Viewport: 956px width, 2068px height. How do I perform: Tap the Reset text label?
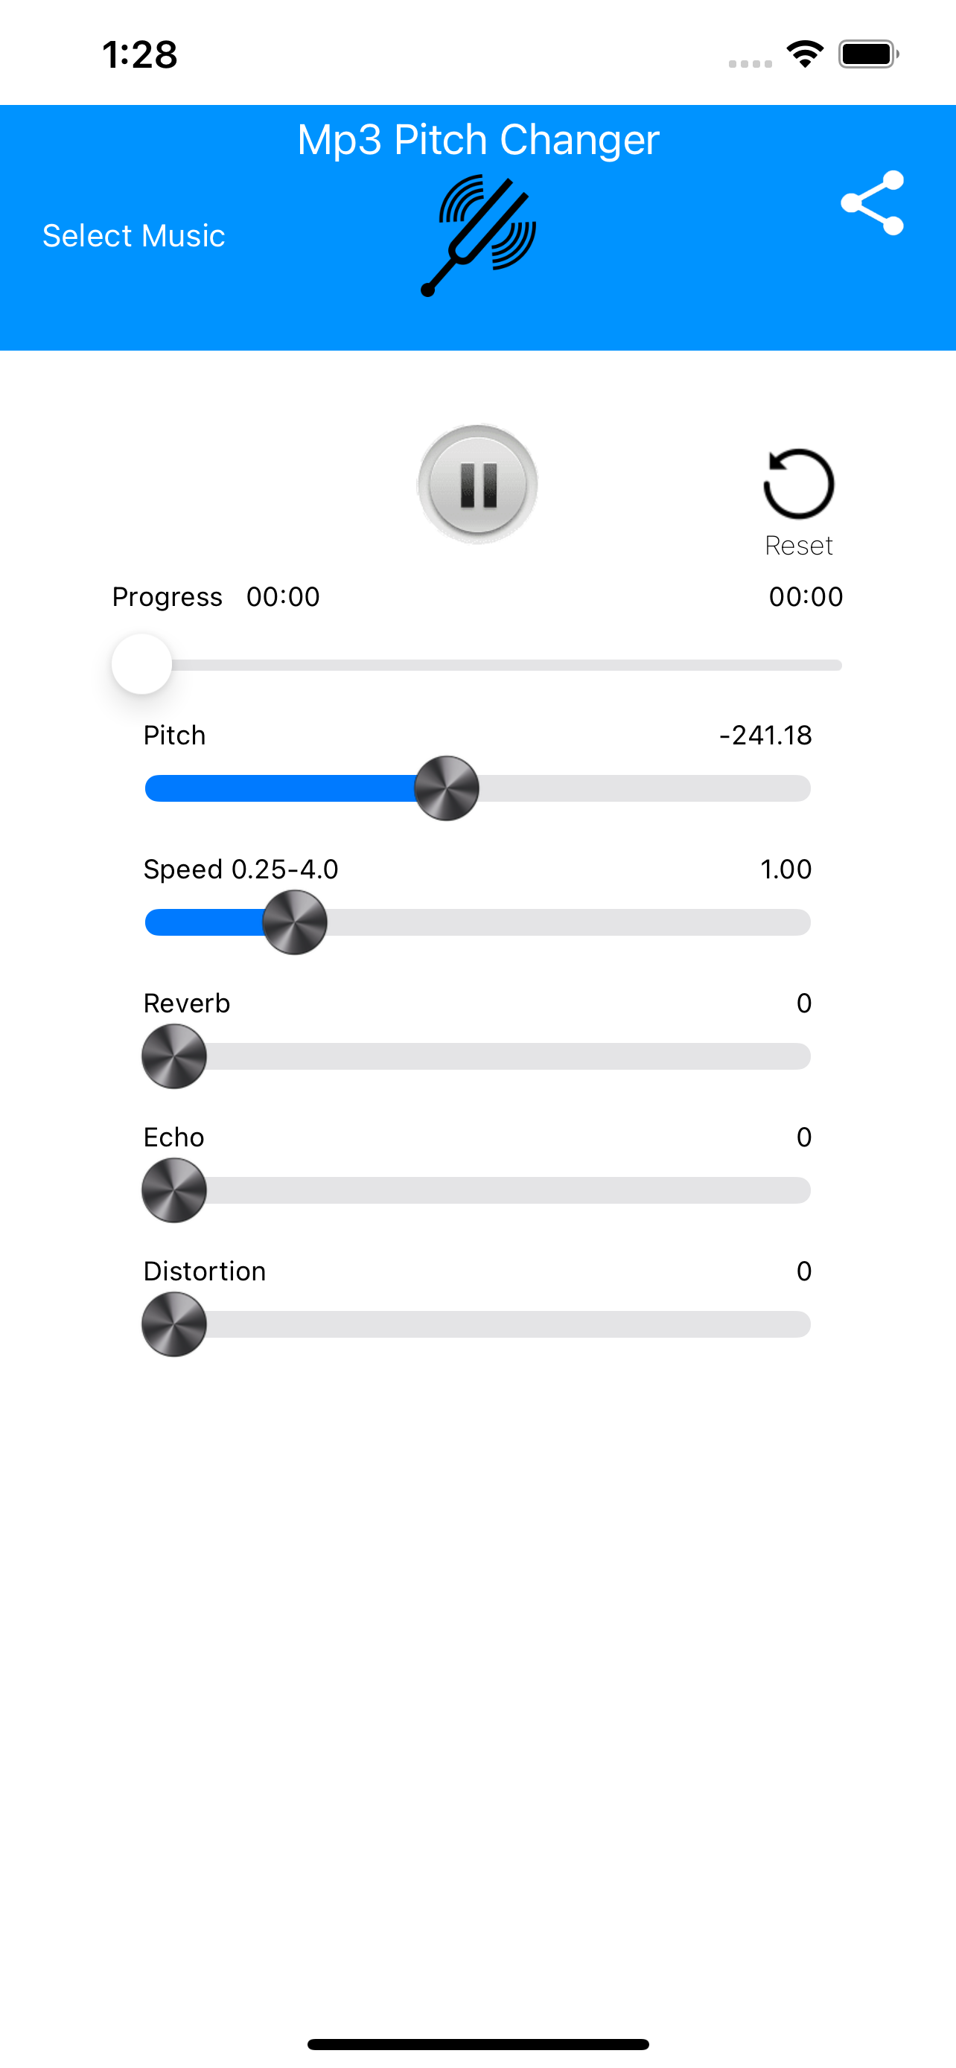coord(798,546)
